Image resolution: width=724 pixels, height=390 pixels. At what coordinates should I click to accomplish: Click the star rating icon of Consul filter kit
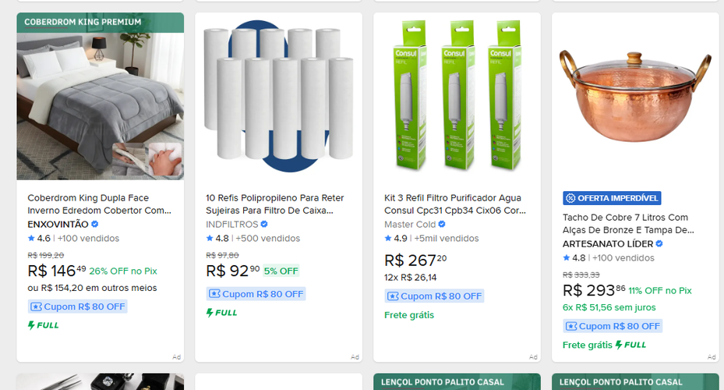coord(388,239)
